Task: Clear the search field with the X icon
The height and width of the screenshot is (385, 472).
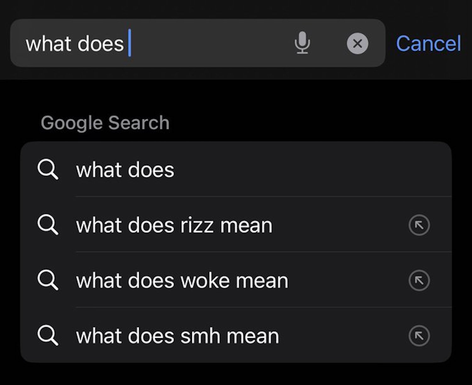Action: tap(357, 43)
